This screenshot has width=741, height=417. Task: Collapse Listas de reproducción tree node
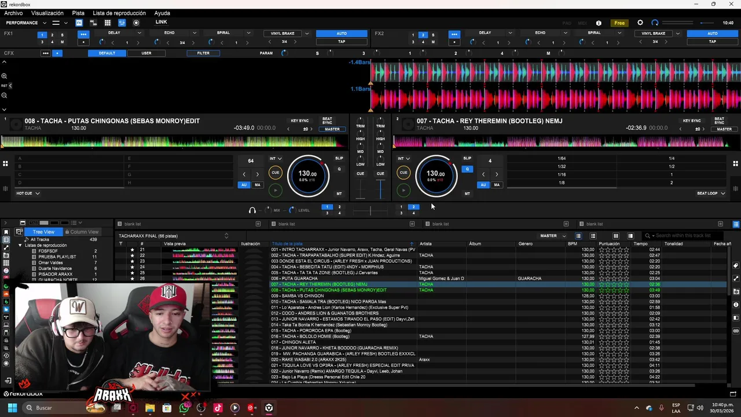point(20,246)
